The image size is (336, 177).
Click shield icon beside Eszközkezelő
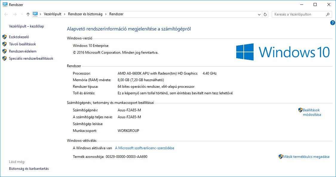point(4,37)
